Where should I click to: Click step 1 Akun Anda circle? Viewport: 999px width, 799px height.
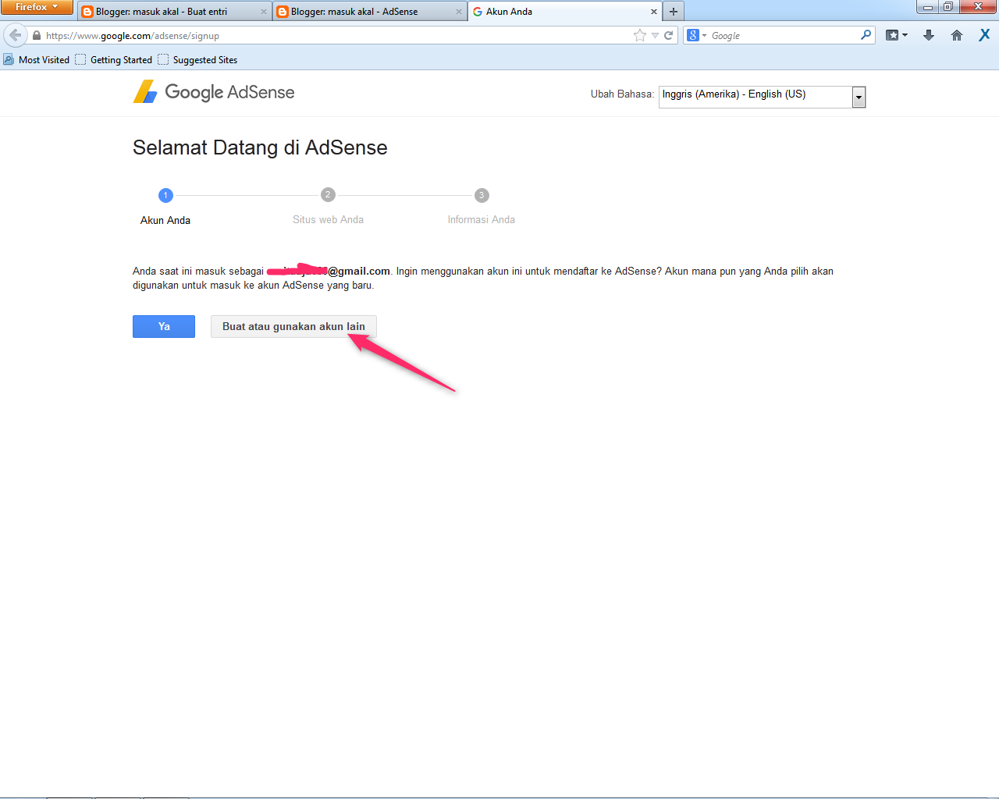click(x=165, y=195)
